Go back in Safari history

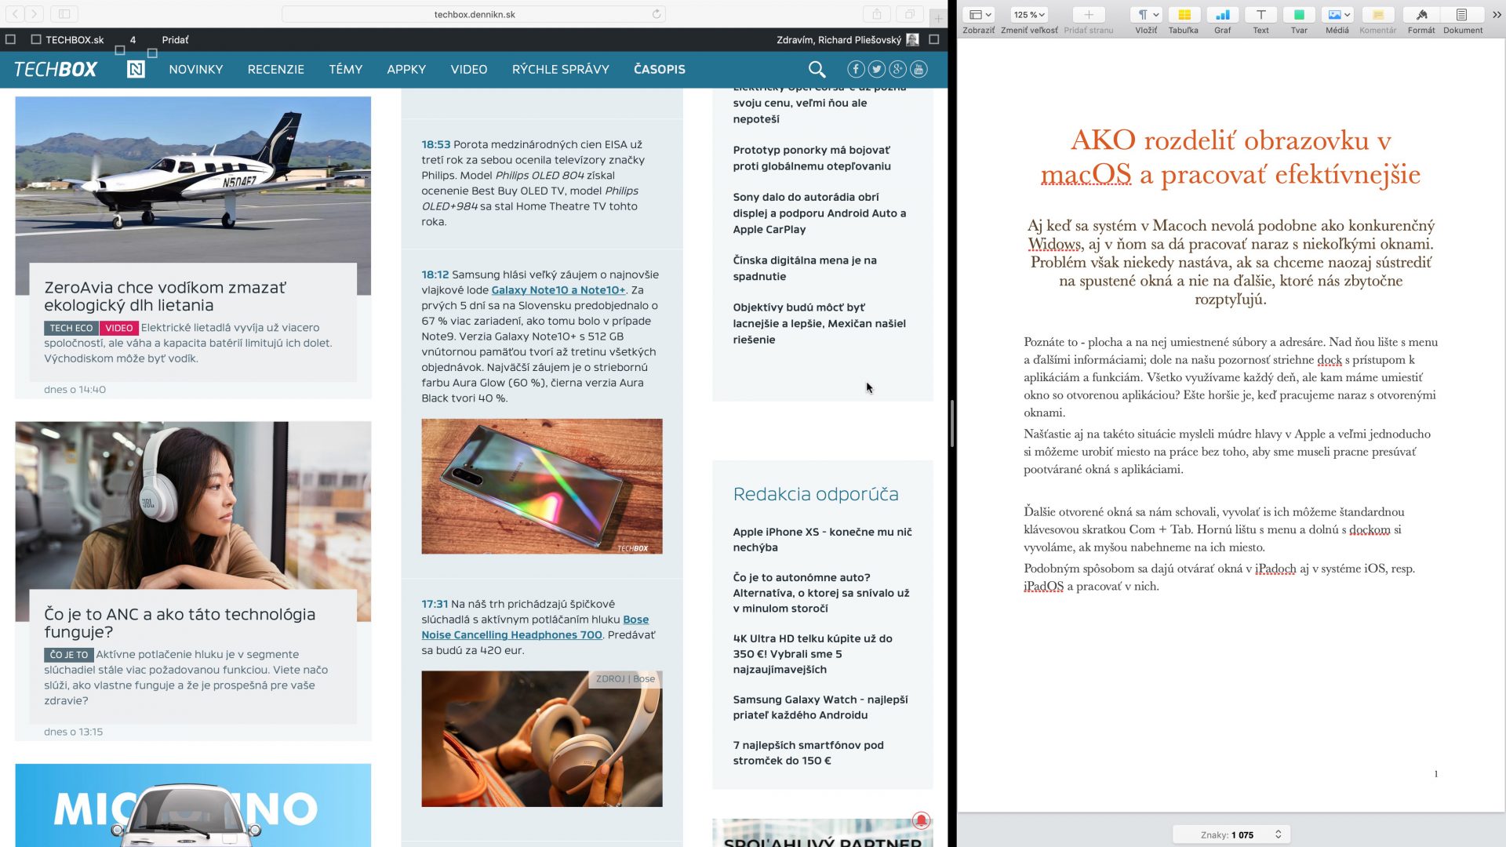pyautogui.click(x=16, y=14)
